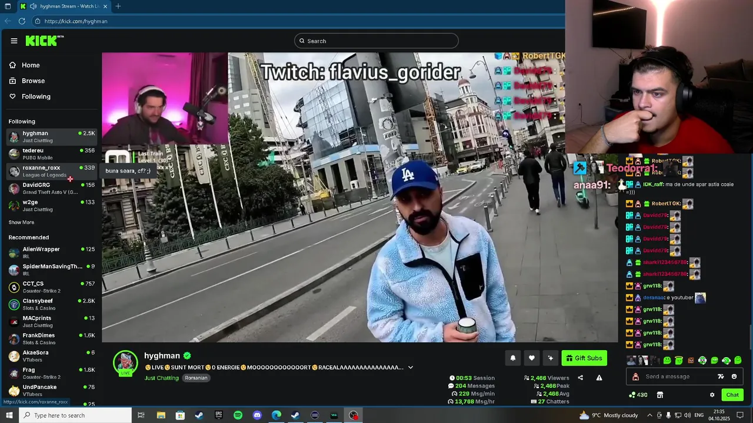Open SpiderManSavingTh... recommended channel
753x423 pixels.
pyautogui.click(x=52, y=270)
